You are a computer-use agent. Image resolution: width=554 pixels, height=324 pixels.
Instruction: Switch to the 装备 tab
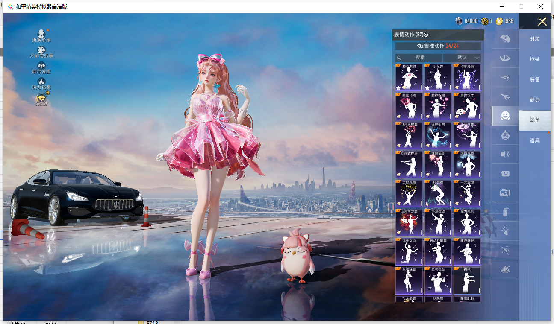535,79
